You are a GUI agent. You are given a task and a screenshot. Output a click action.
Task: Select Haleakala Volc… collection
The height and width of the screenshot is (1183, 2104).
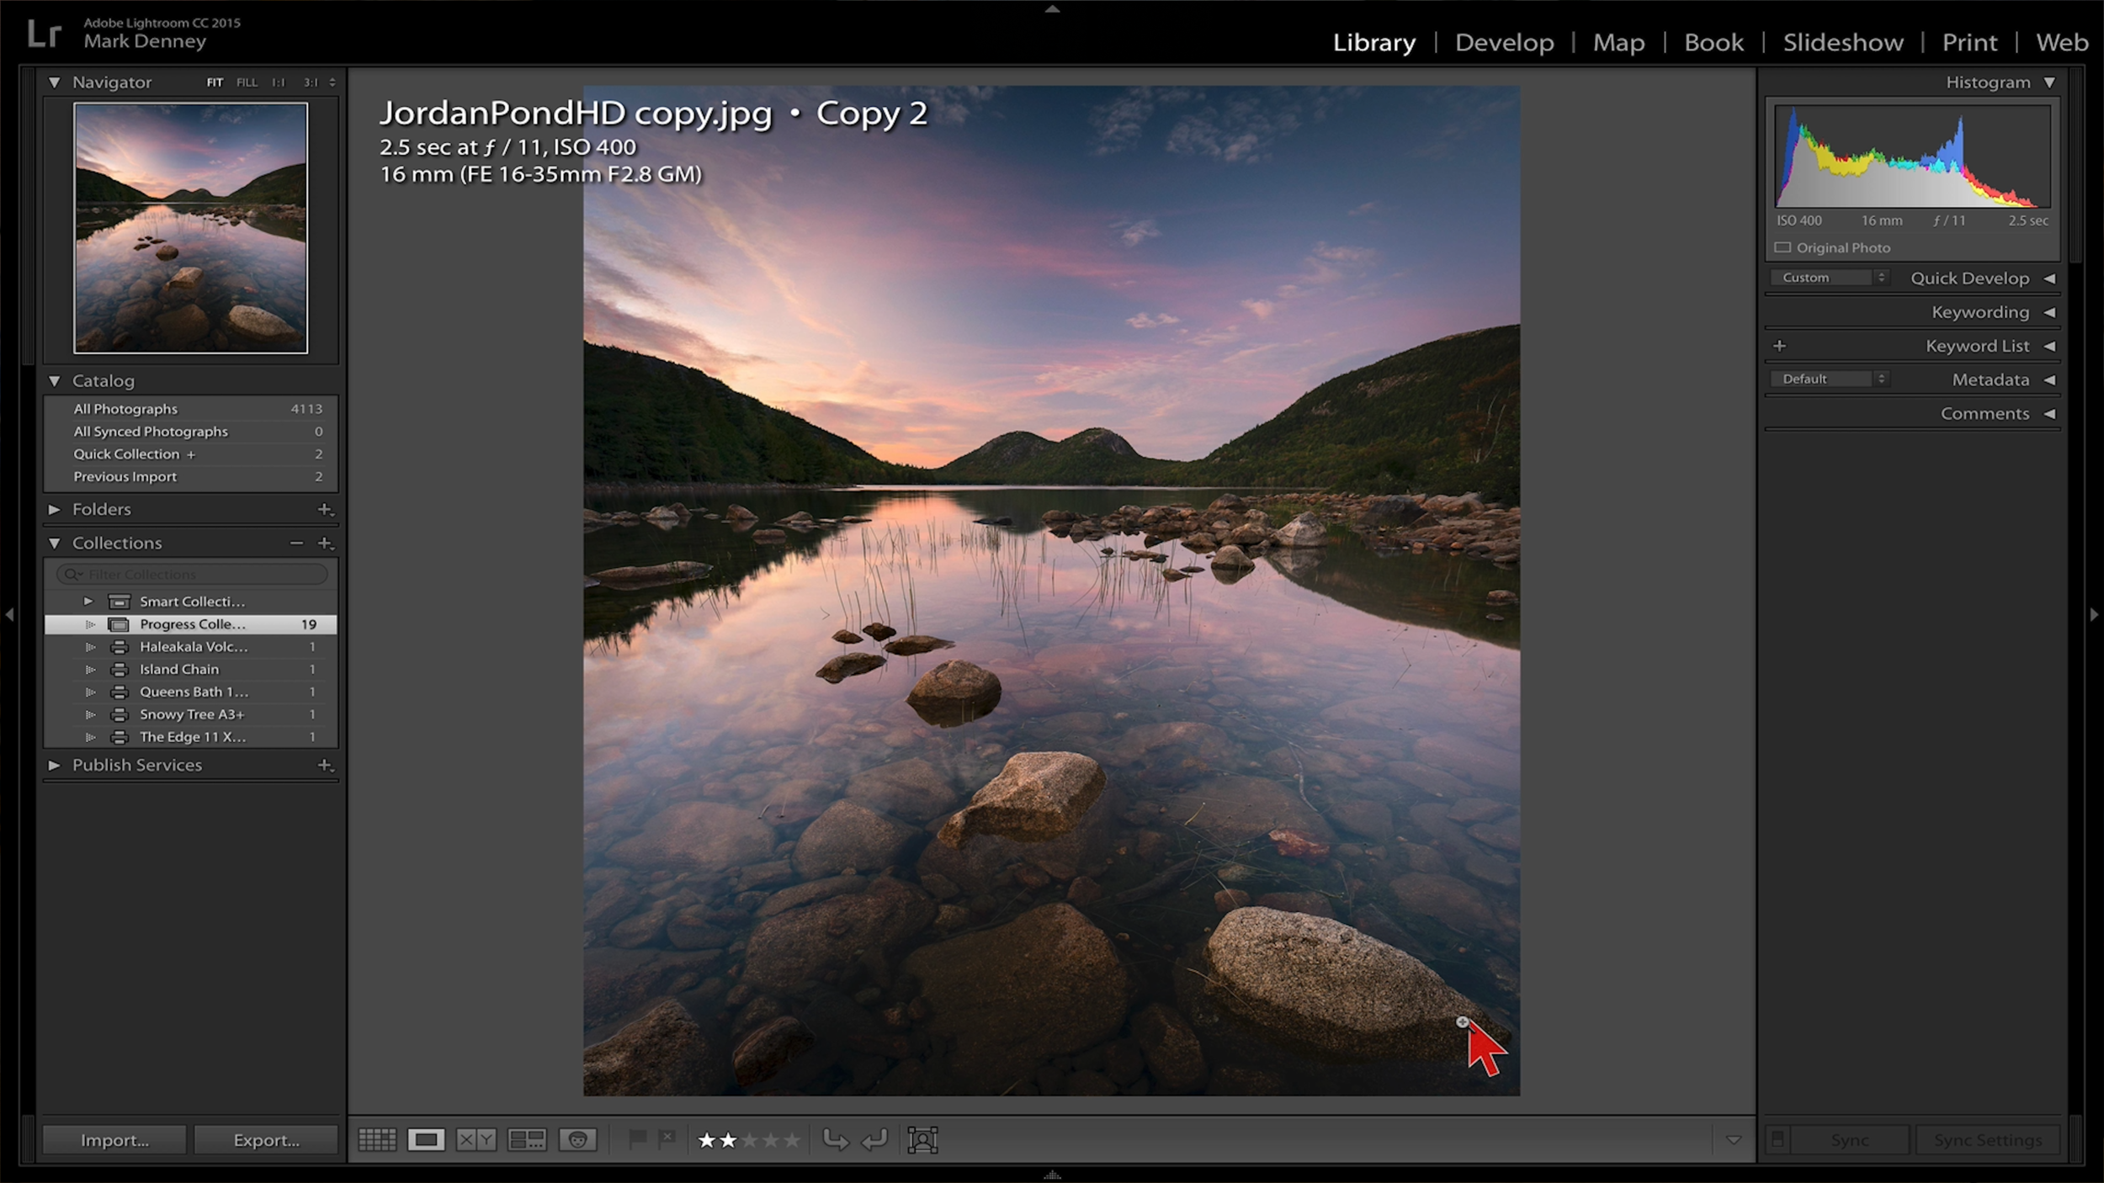pyautogui.click(x=191, y=647)
